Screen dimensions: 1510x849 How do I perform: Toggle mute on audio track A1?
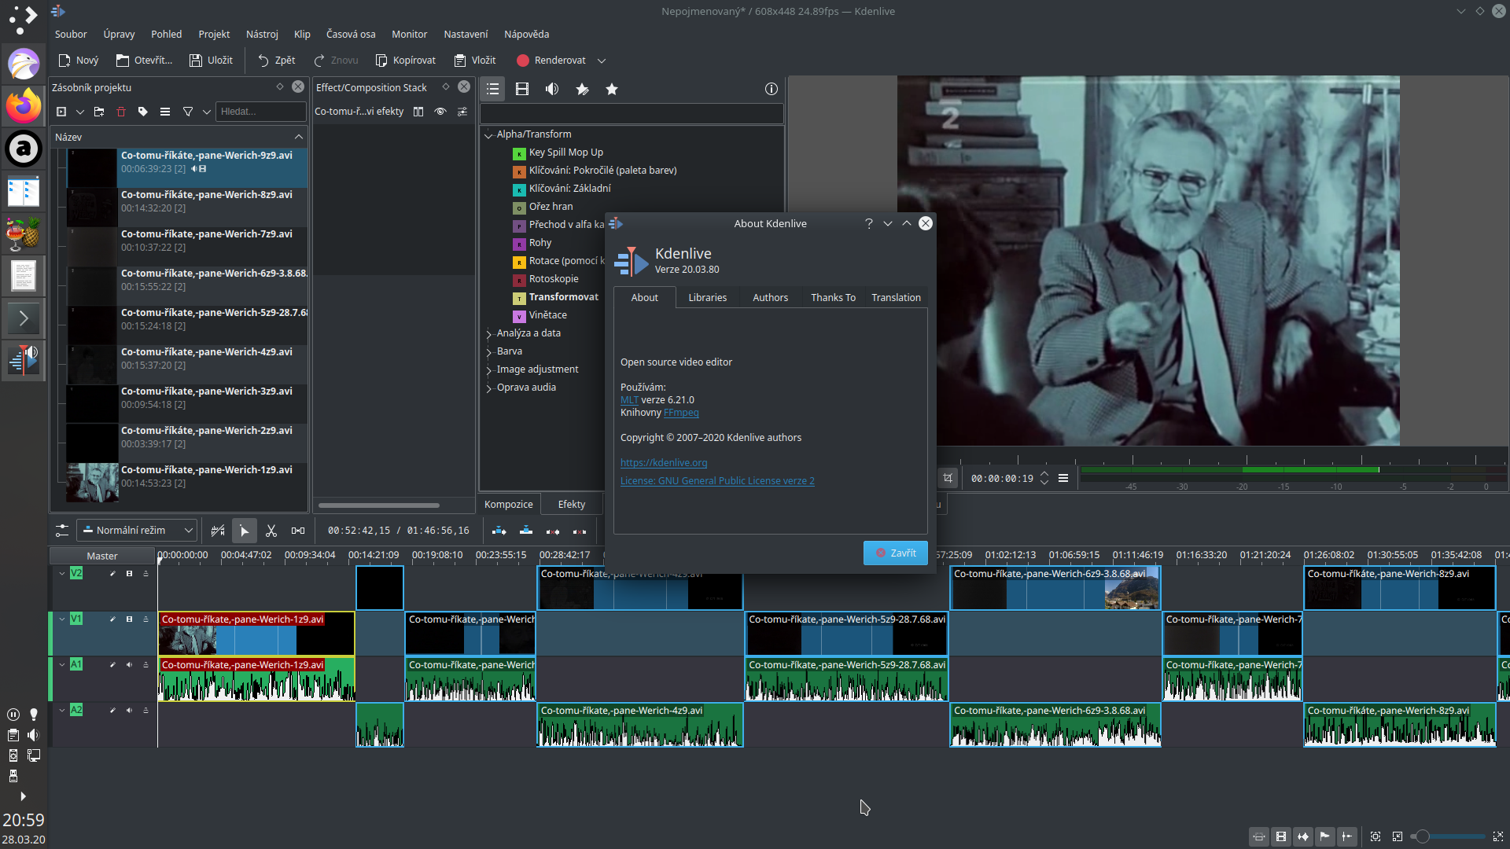[129, 664]
